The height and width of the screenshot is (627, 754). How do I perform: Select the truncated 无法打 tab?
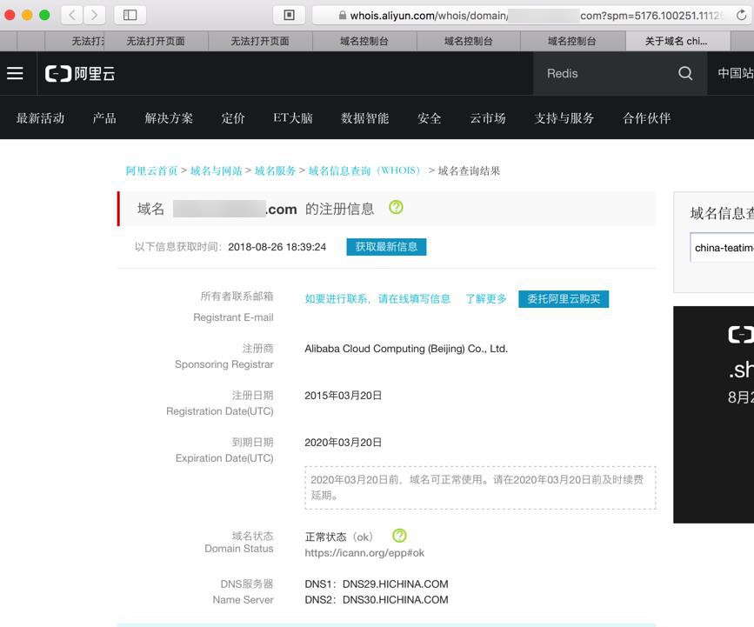(75, 42)
